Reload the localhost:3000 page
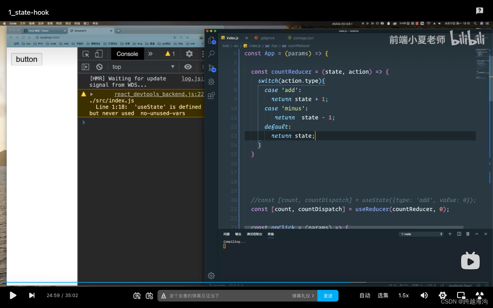This screenshot has width=493, height=308. pos(23,37)
